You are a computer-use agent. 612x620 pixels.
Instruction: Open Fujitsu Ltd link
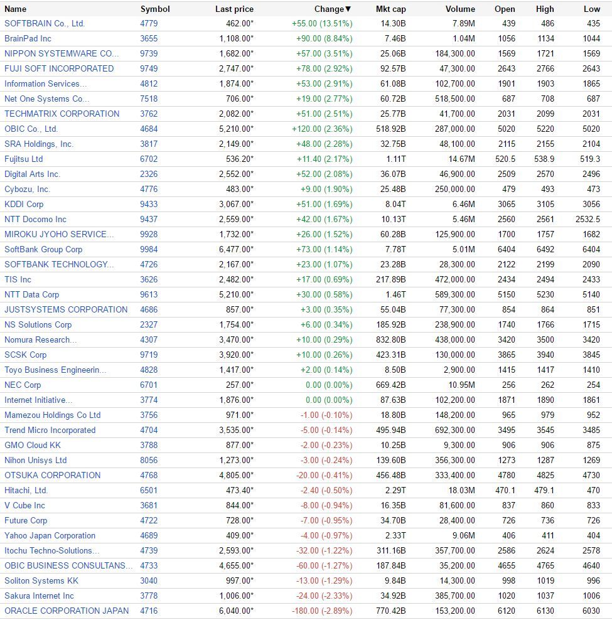pos(24,159)
